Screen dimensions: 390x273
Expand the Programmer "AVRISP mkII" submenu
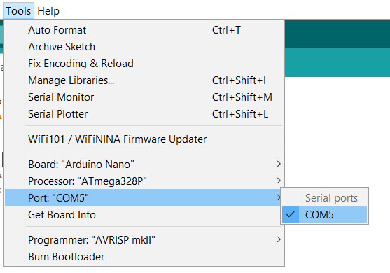(x=144, y=240)
